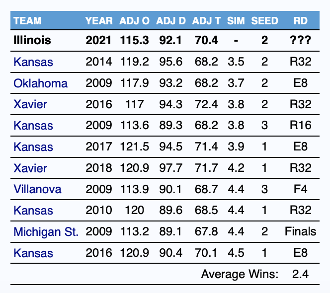Select the YEAR column header
The image size is (330, 293).
[99, 21]
